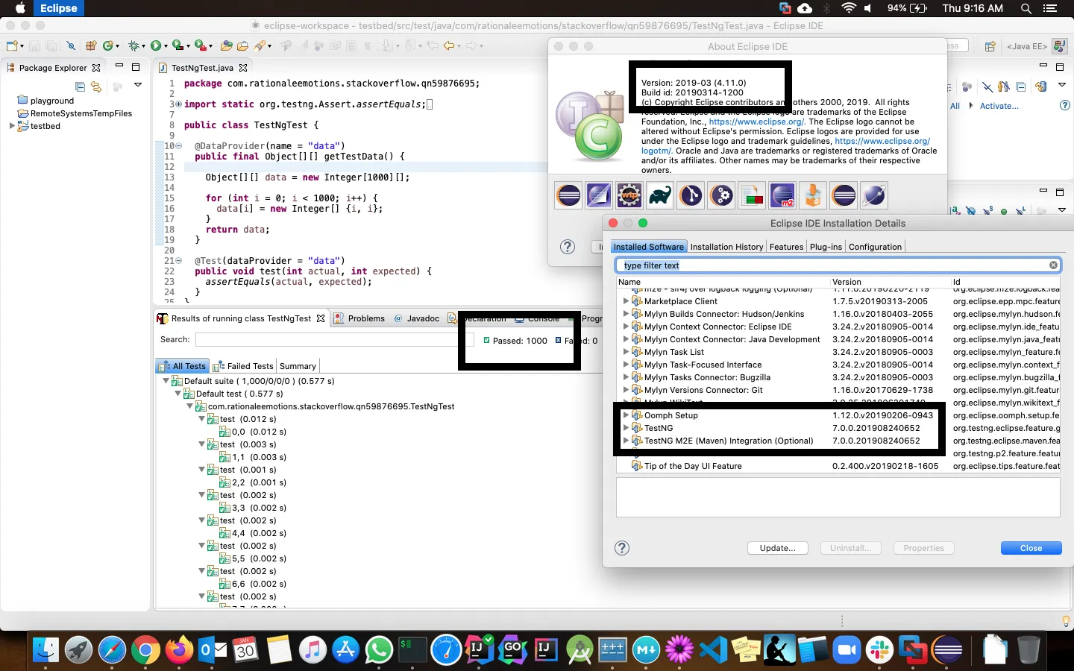
Task: Open the Summary tab in TestNG results
Action: coord(298,366)
